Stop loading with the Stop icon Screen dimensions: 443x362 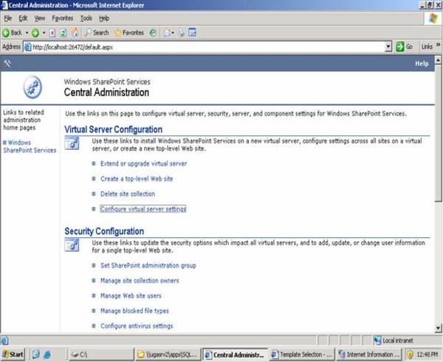pyautogui.click(x=52, y=33)
